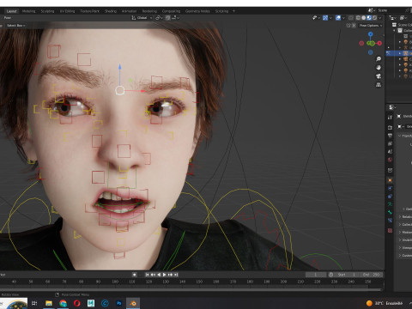Image resolution: width=412 pixels, height=309 pixels.
Task: Open the World properties tab
Action: coord(390,160)
